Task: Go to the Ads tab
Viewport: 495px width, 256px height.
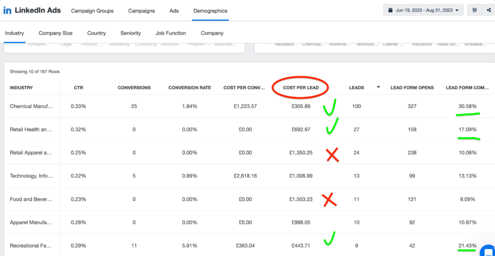Action: (x=174, y=11)
